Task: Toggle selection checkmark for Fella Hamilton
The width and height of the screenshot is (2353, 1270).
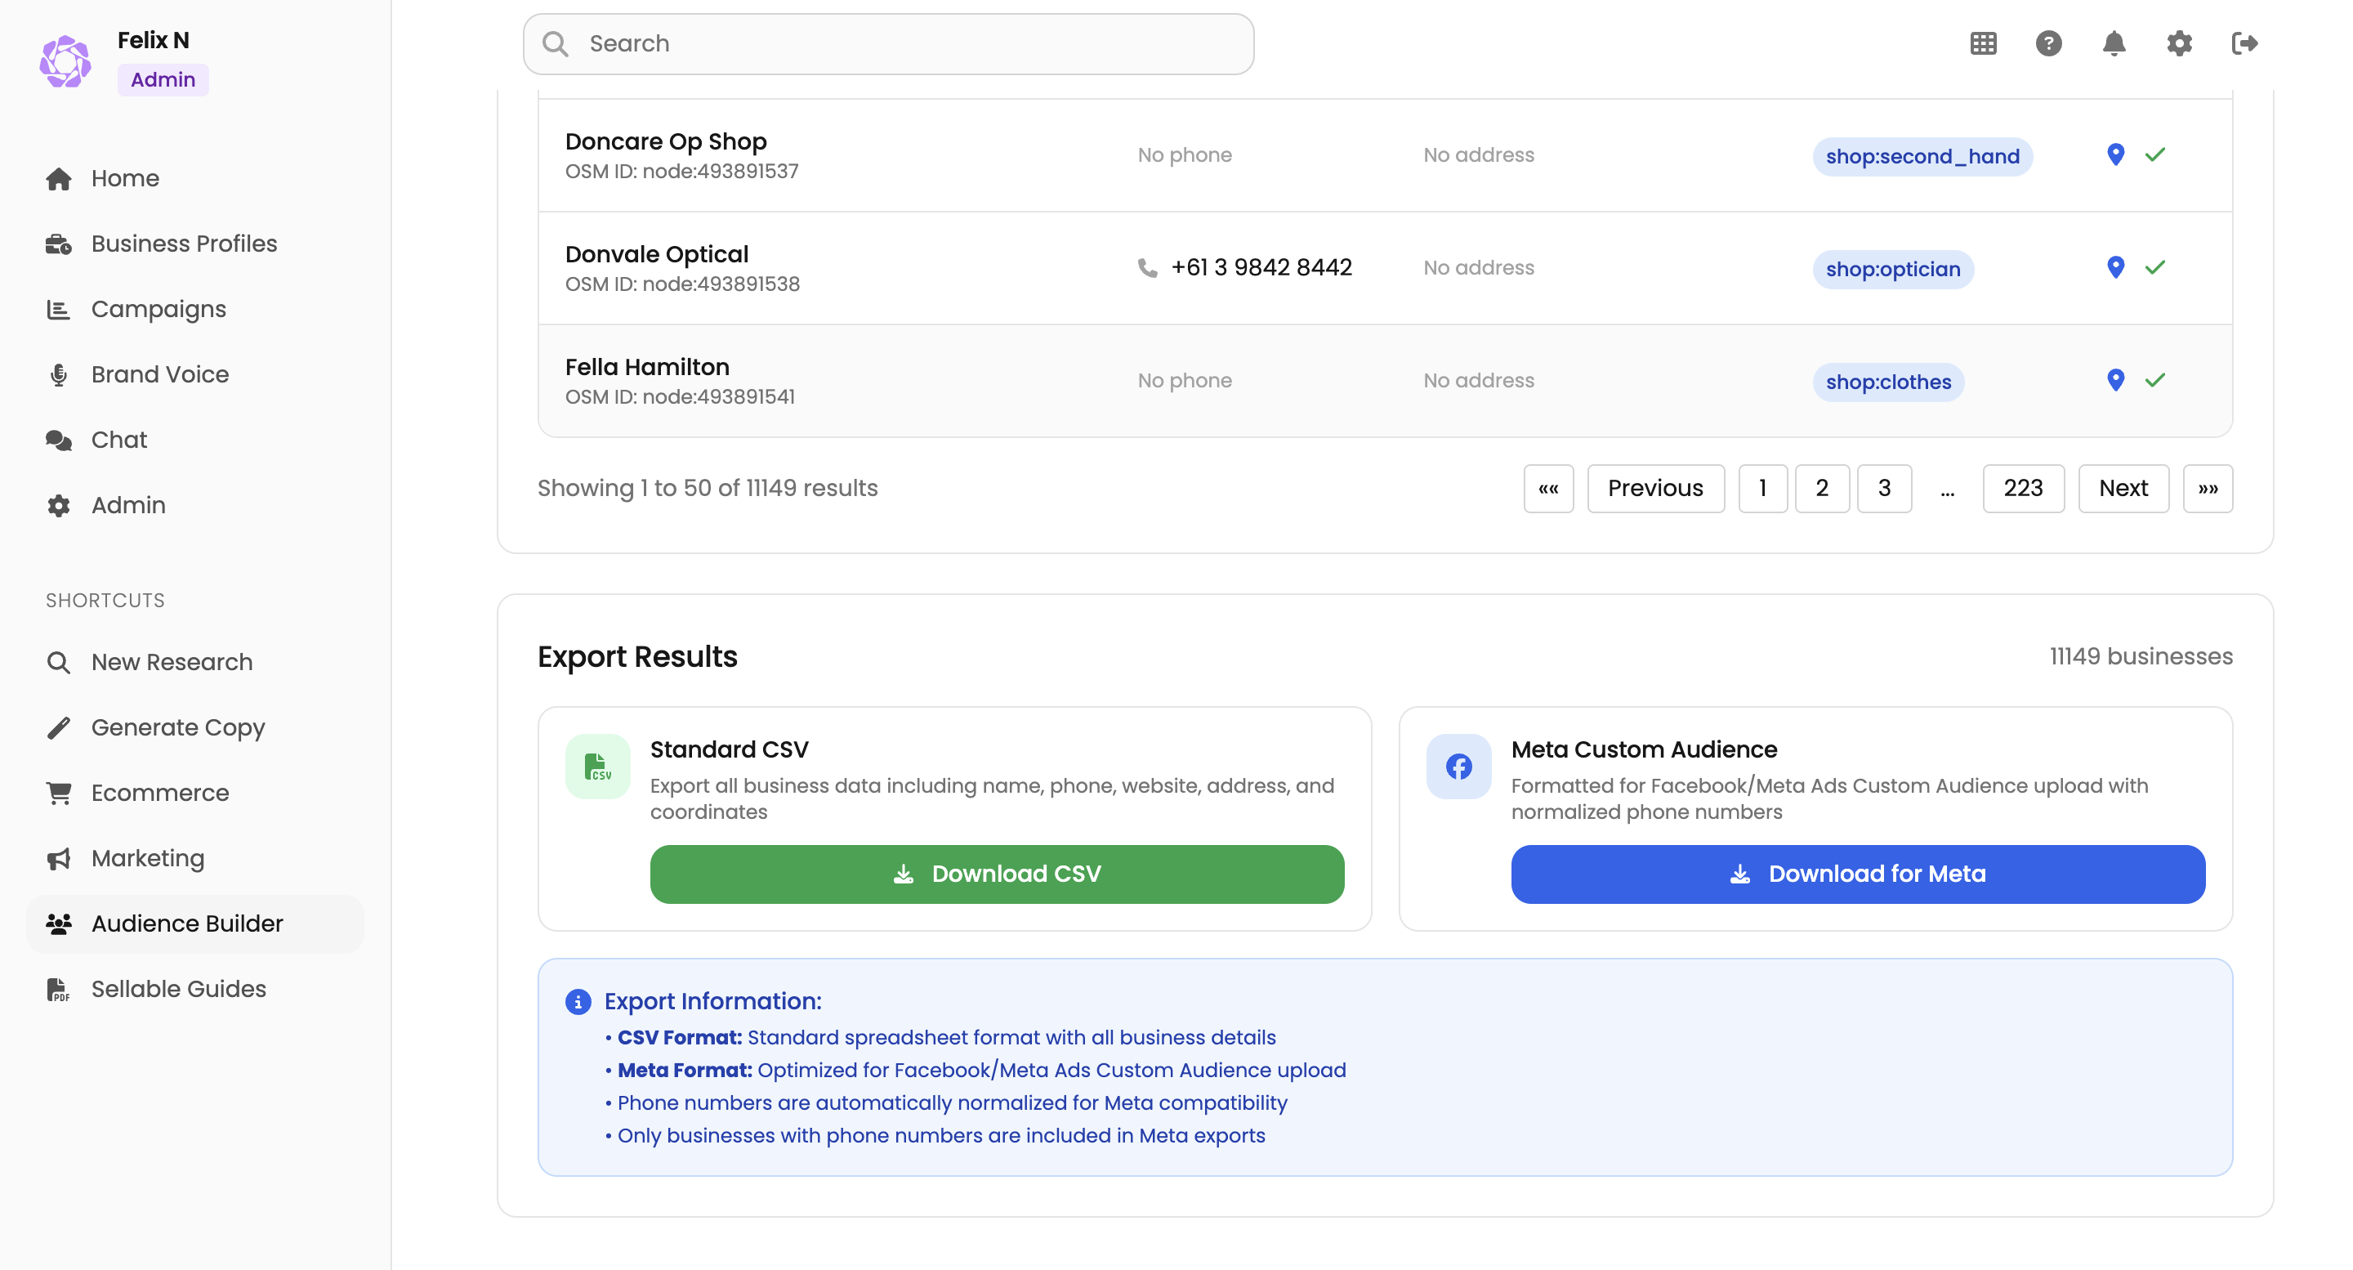Action: pyautogui.click(x=2154, y=379)
